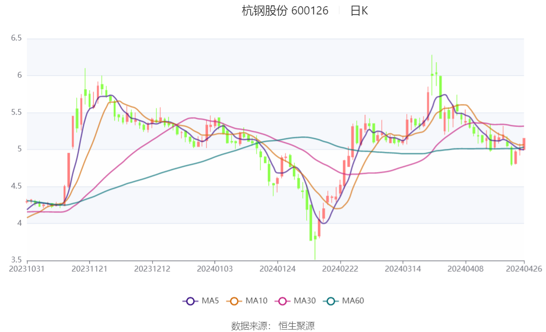Hide the MA60 line via its label
The height and width of the screenshot is (332, 546).
(x=353, y=301)
